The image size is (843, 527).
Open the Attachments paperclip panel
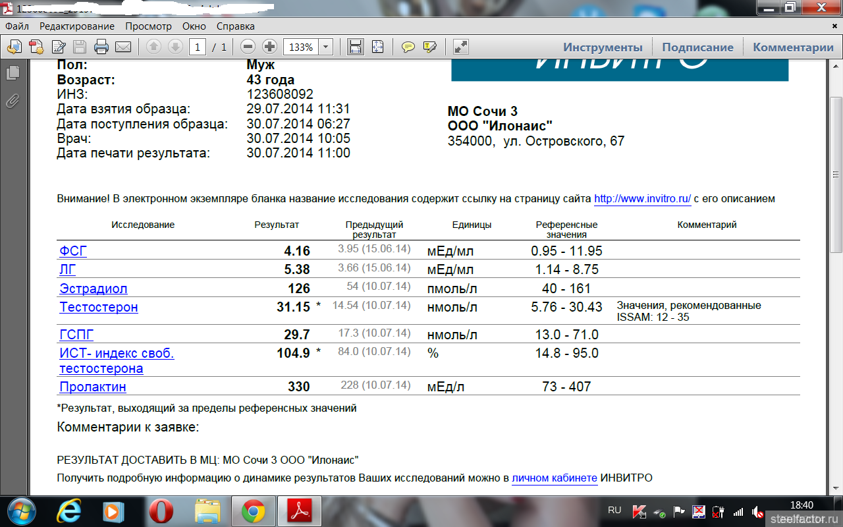coord(13,101)
